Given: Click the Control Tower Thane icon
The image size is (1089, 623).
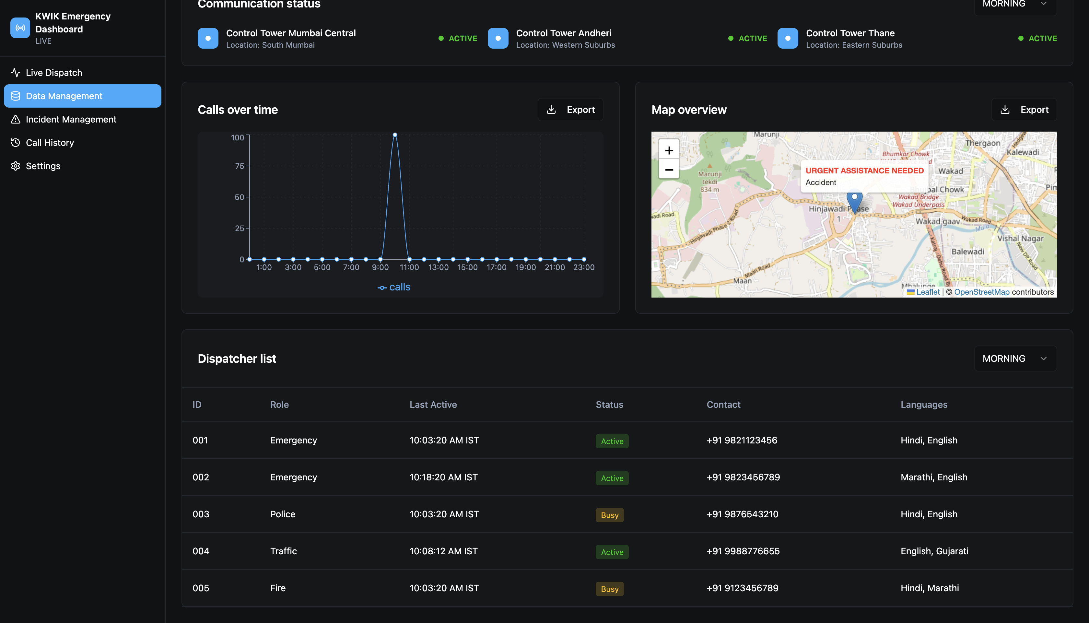Looking at the screenshot, I should 788,38.
